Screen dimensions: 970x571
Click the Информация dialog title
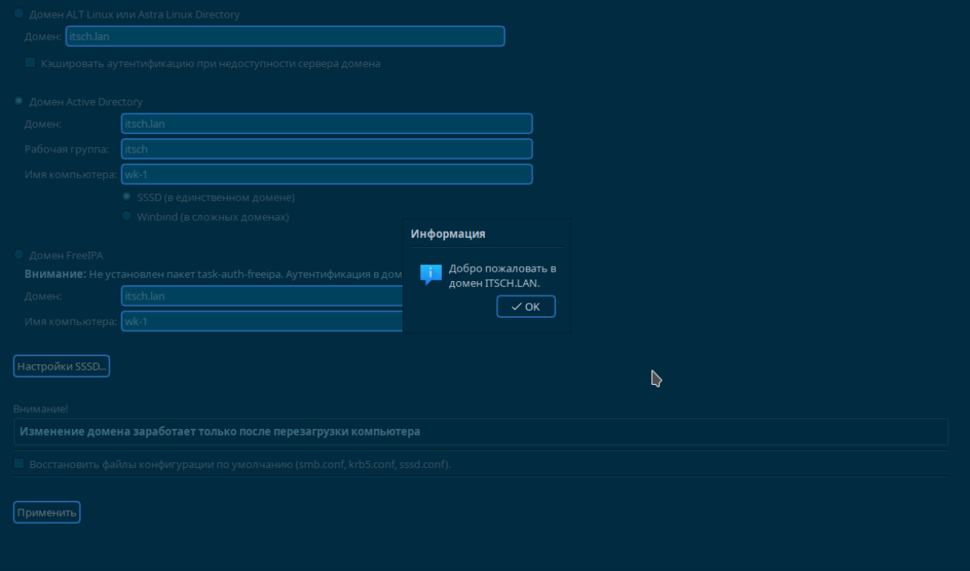(x=448, y=234)
